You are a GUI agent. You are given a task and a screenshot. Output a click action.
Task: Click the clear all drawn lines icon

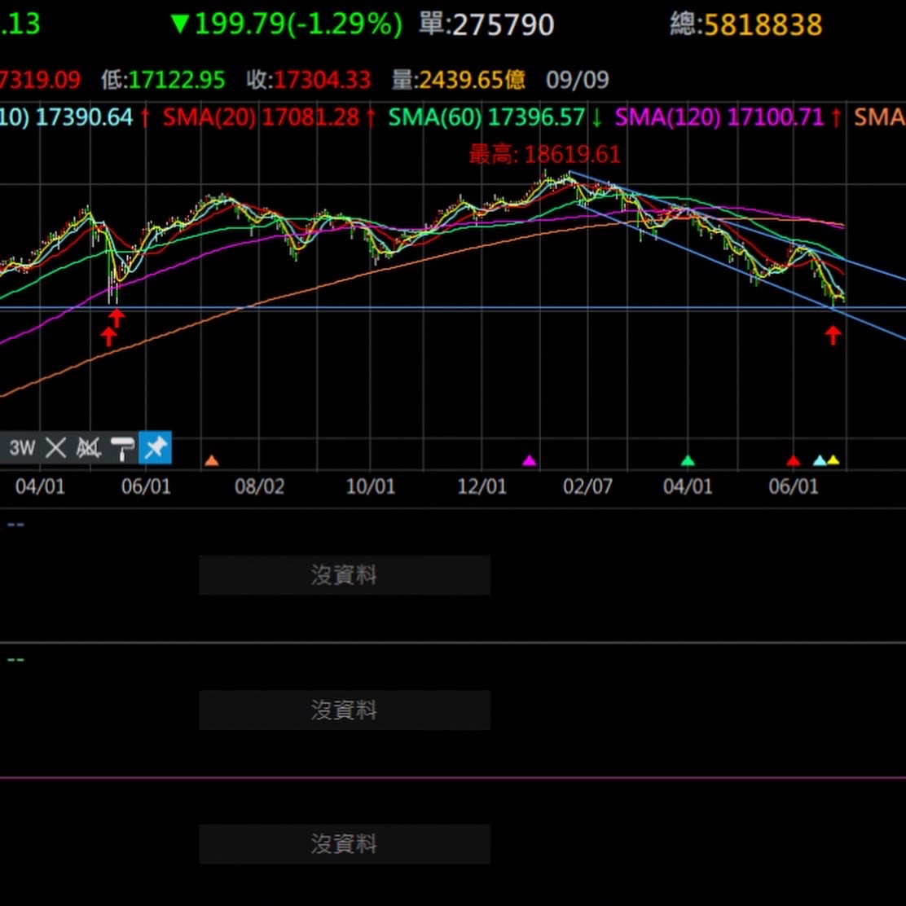[89, 448]
